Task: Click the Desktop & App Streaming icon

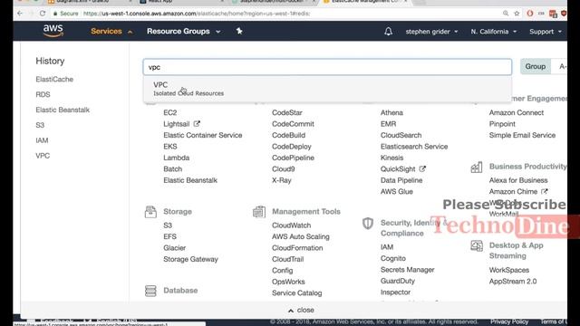Action: tap(477, 245)
